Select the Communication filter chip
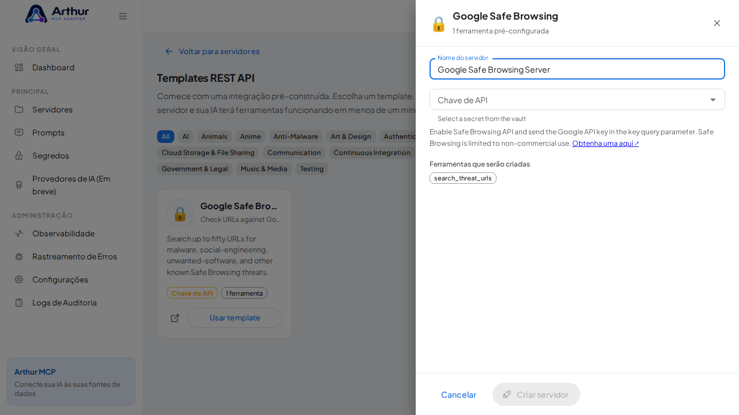This screenshot has width=739, height=415. (x=294, y=153)
